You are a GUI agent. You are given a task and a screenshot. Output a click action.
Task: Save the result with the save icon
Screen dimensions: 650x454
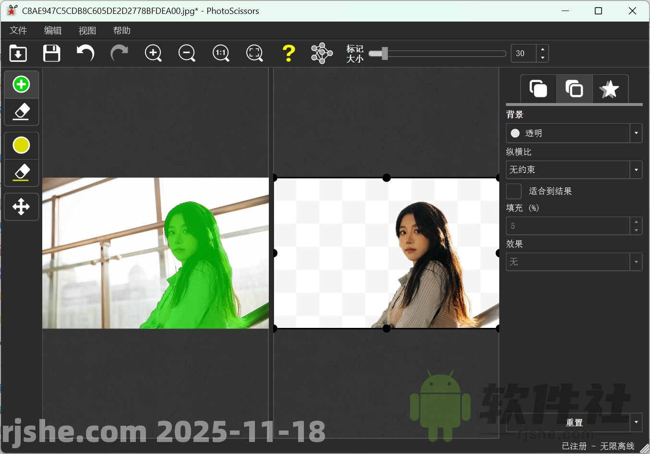click(51, 53)
